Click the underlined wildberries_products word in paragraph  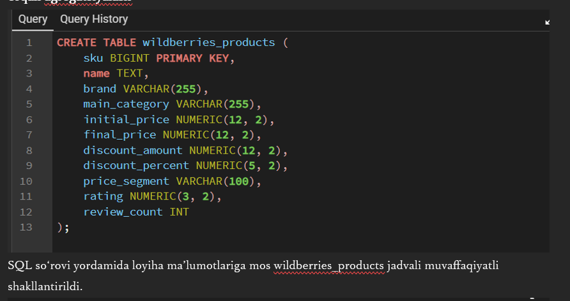point(328,266)
